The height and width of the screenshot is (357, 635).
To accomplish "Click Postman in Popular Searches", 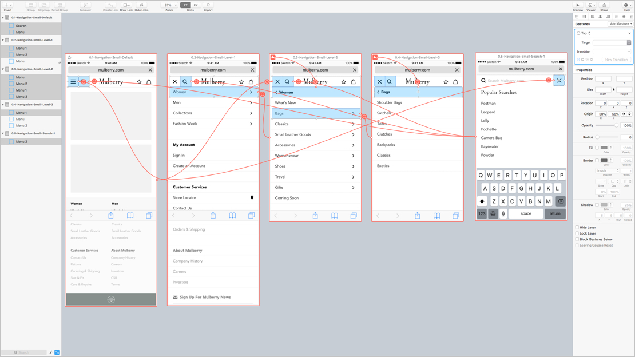I will point(488,104).
